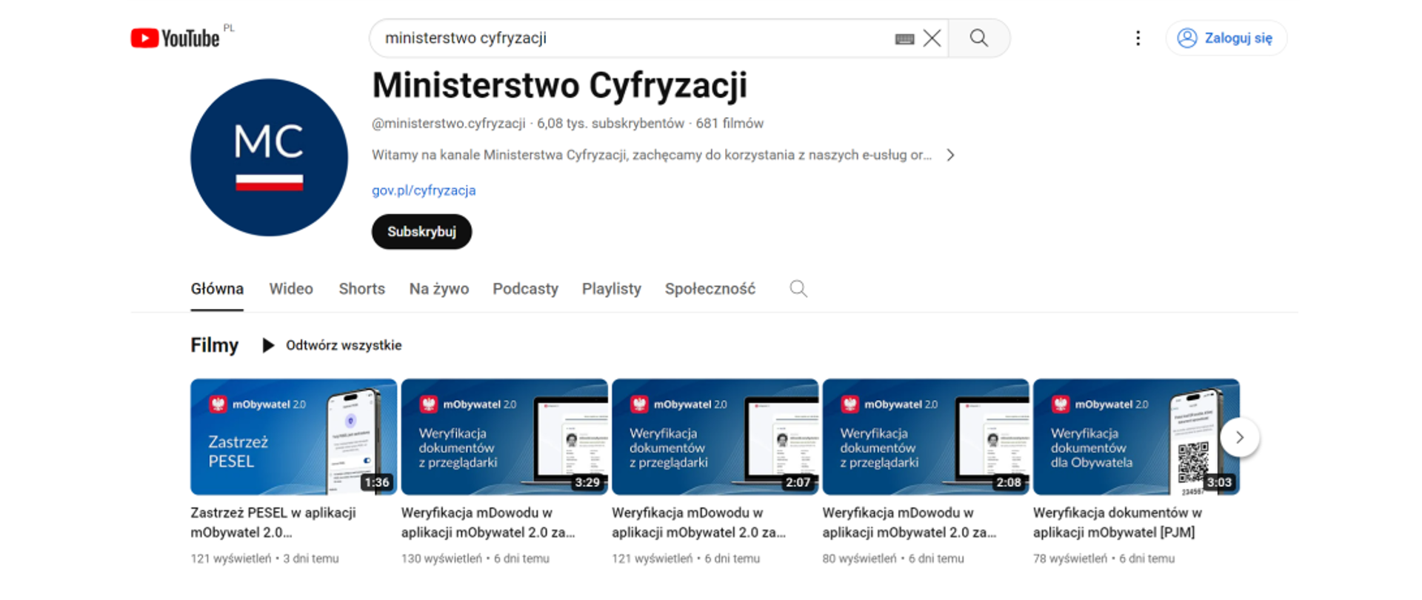Open the 2:07 Weryfikacja dokumentów thumbnail
1422x600 pixels.
[715, 437]
